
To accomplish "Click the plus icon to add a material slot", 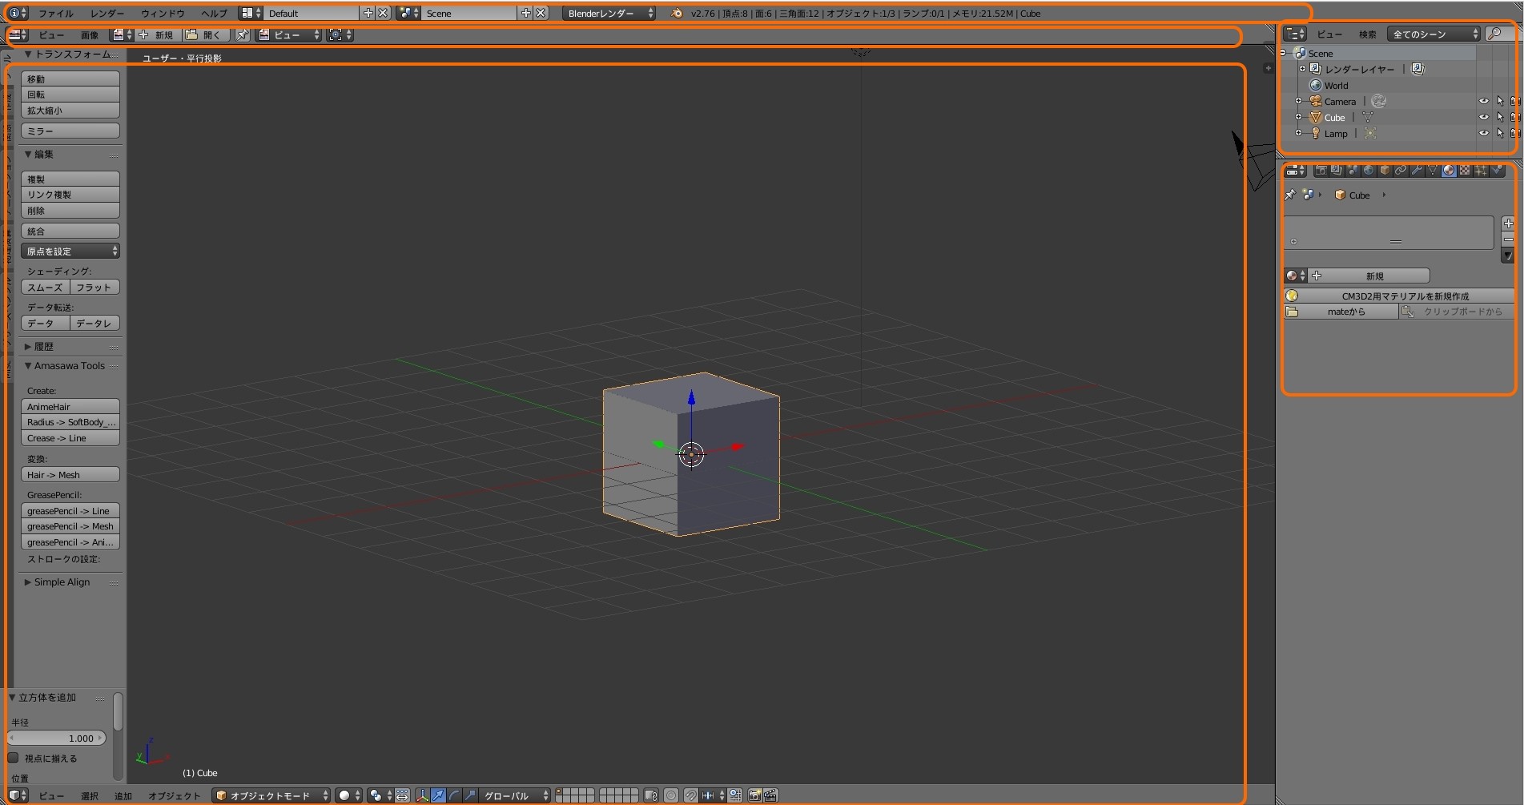I will (1508, 223).
